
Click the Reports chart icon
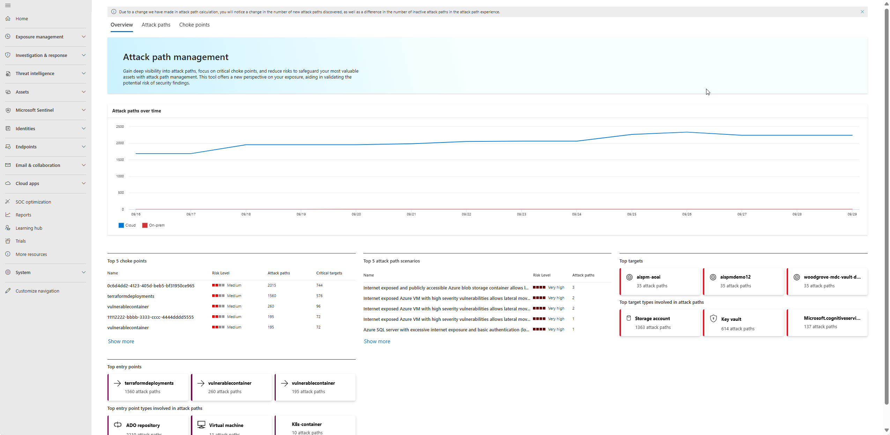(8, 215)
